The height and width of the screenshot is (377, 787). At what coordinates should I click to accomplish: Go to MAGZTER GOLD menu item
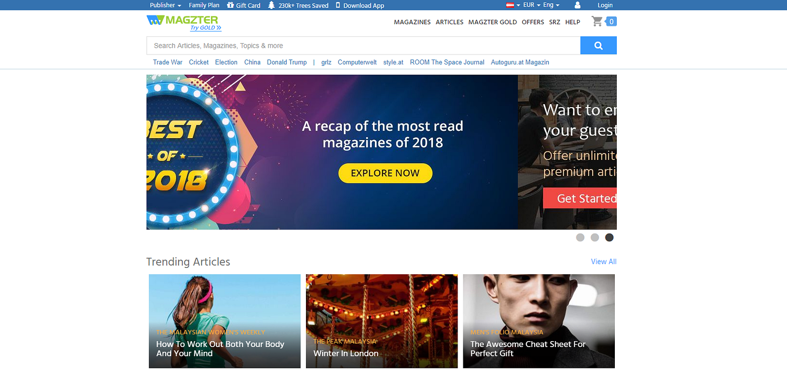[492, 22]
